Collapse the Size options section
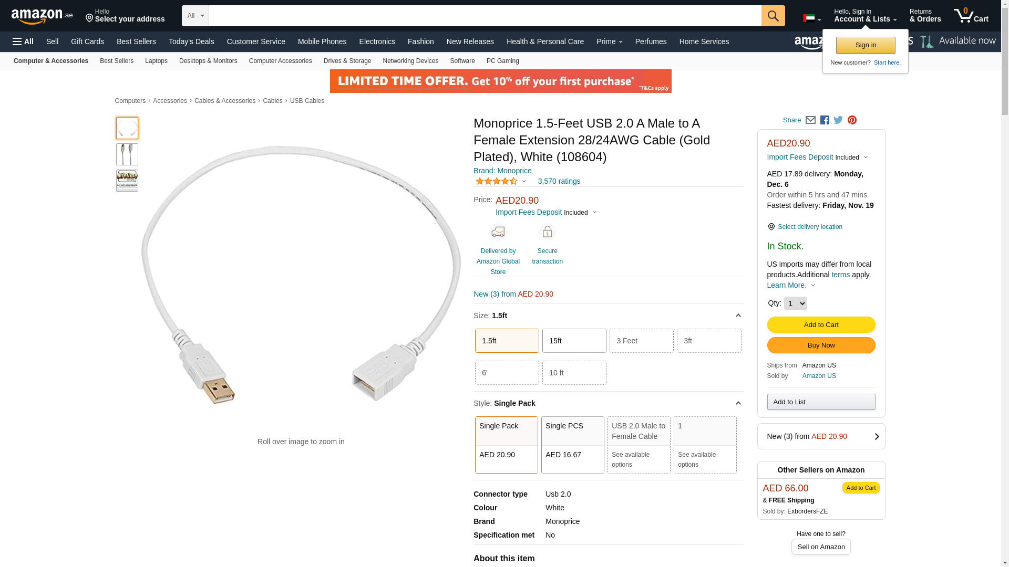1009x567 pixels. (738, 316)
